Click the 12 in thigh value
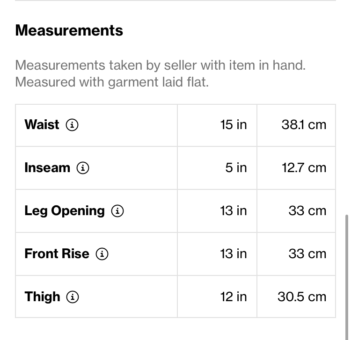 [x=234, y=297]
